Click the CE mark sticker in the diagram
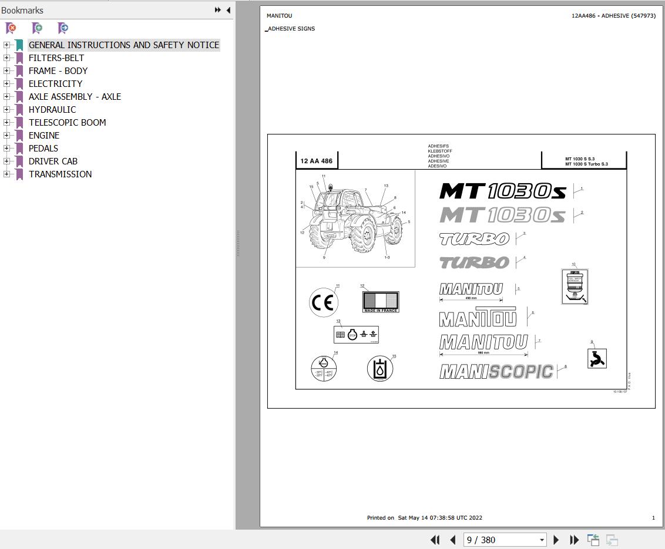This screenshot has height=549, width=665. (x=324, y=302)
